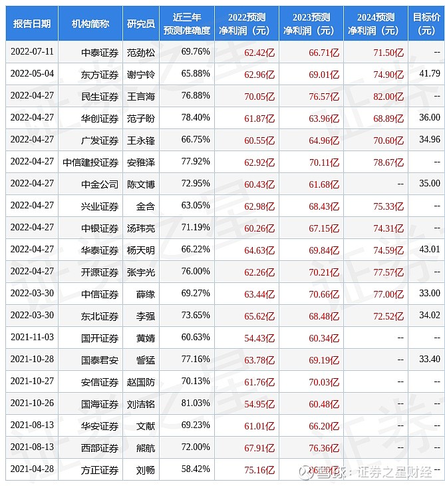
Task: Click target price 34.96
Action: 430,140
